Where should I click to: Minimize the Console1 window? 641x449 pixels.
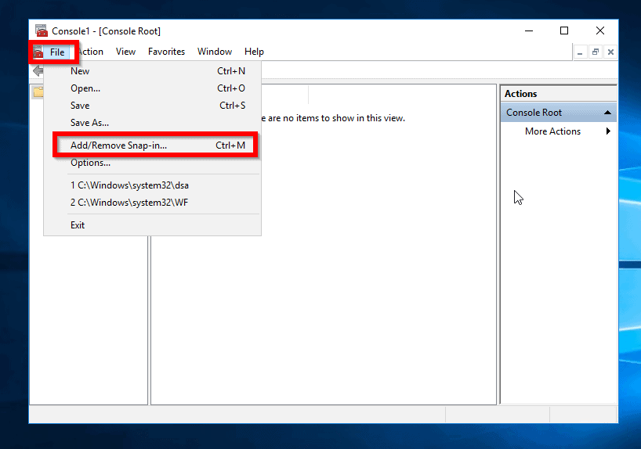(529, 31)
